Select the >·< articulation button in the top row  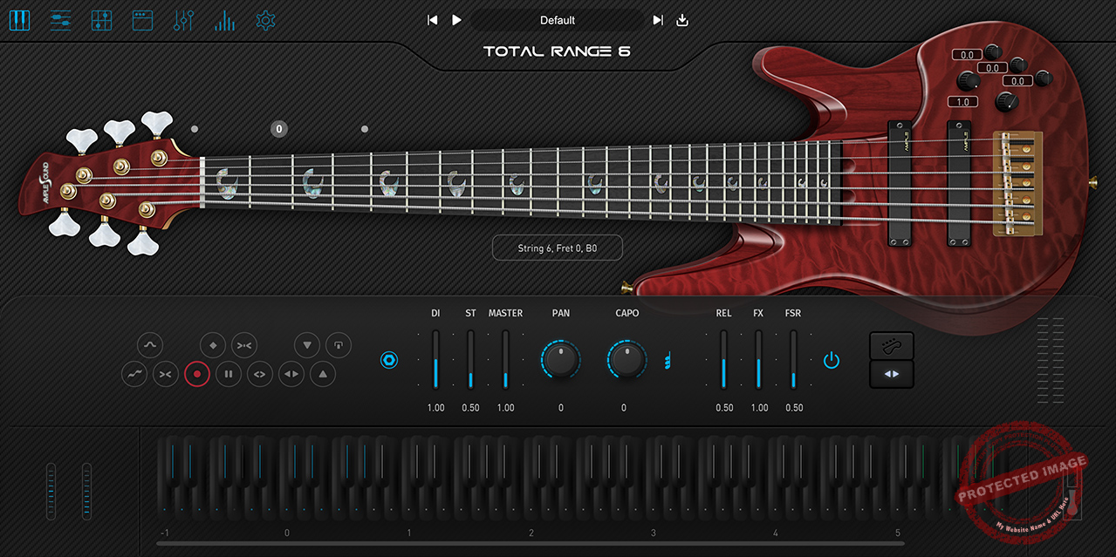[244, 344]
